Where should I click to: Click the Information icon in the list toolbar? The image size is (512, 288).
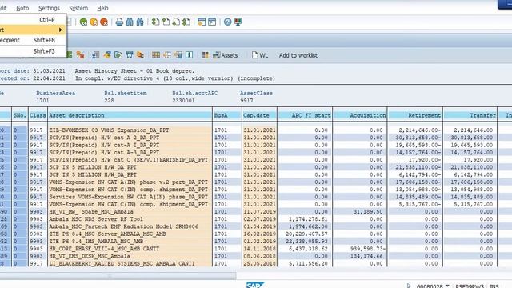190,55
